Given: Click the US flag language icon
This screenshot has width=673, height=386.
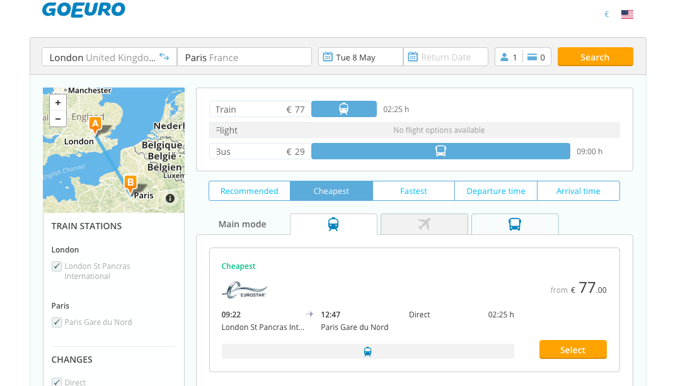Looking at the screenshot, I should tap(627, 14).
